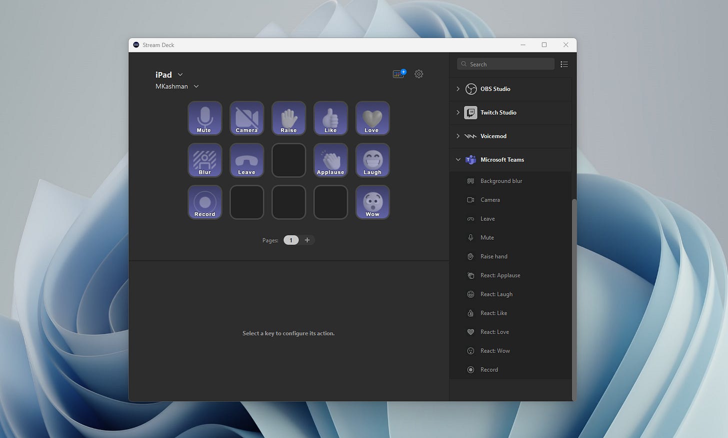728x438 pixels.
Task: Click the React: Laugh icon in list
Action: pyautogui.click(x=470, y=294)
